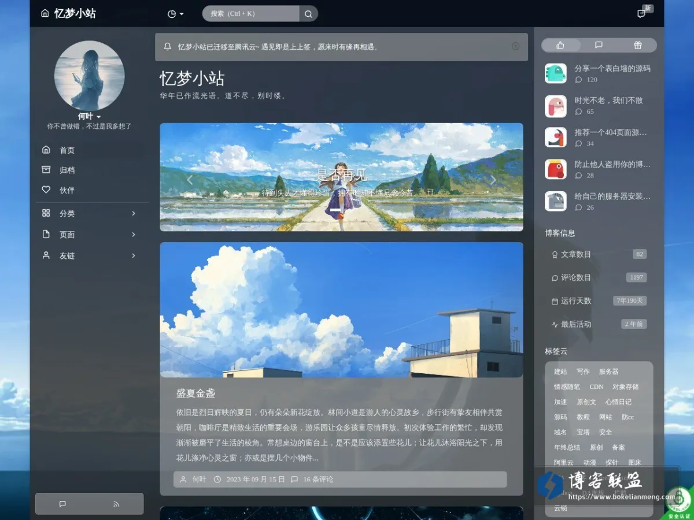The width and height of the screenshot is (694, 520).
Task: Open 防止他人盗用你的博… post
Action: tap(612, 164)
